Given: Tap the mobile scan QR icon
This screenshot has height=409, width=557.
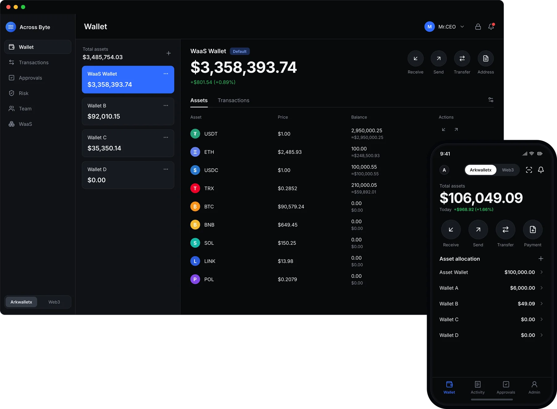Looking at the screenshot, I should click(529, 170).
